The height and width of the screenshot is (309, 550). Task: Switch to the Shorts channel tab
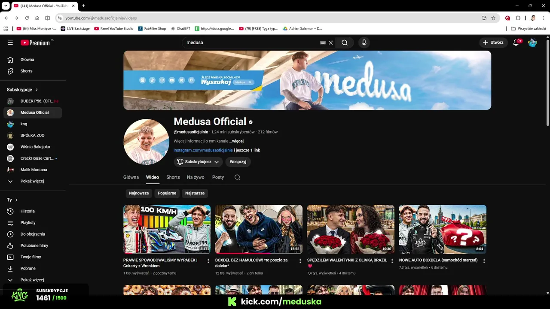click(x=173, y=177)
